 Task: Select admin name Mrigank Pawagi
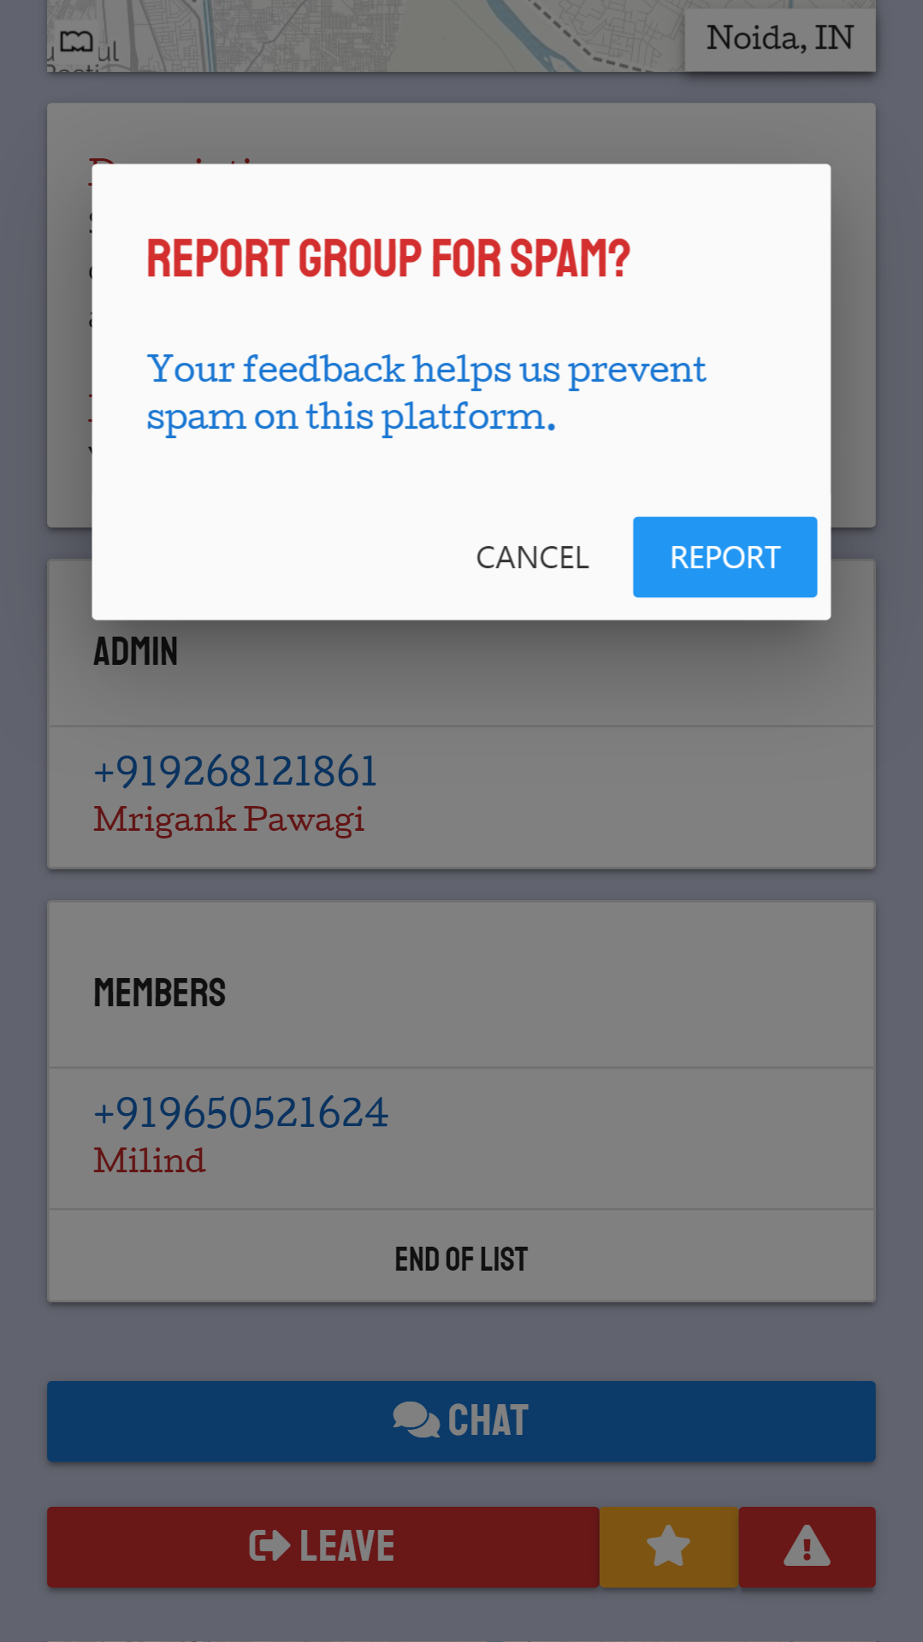[229, 819]
